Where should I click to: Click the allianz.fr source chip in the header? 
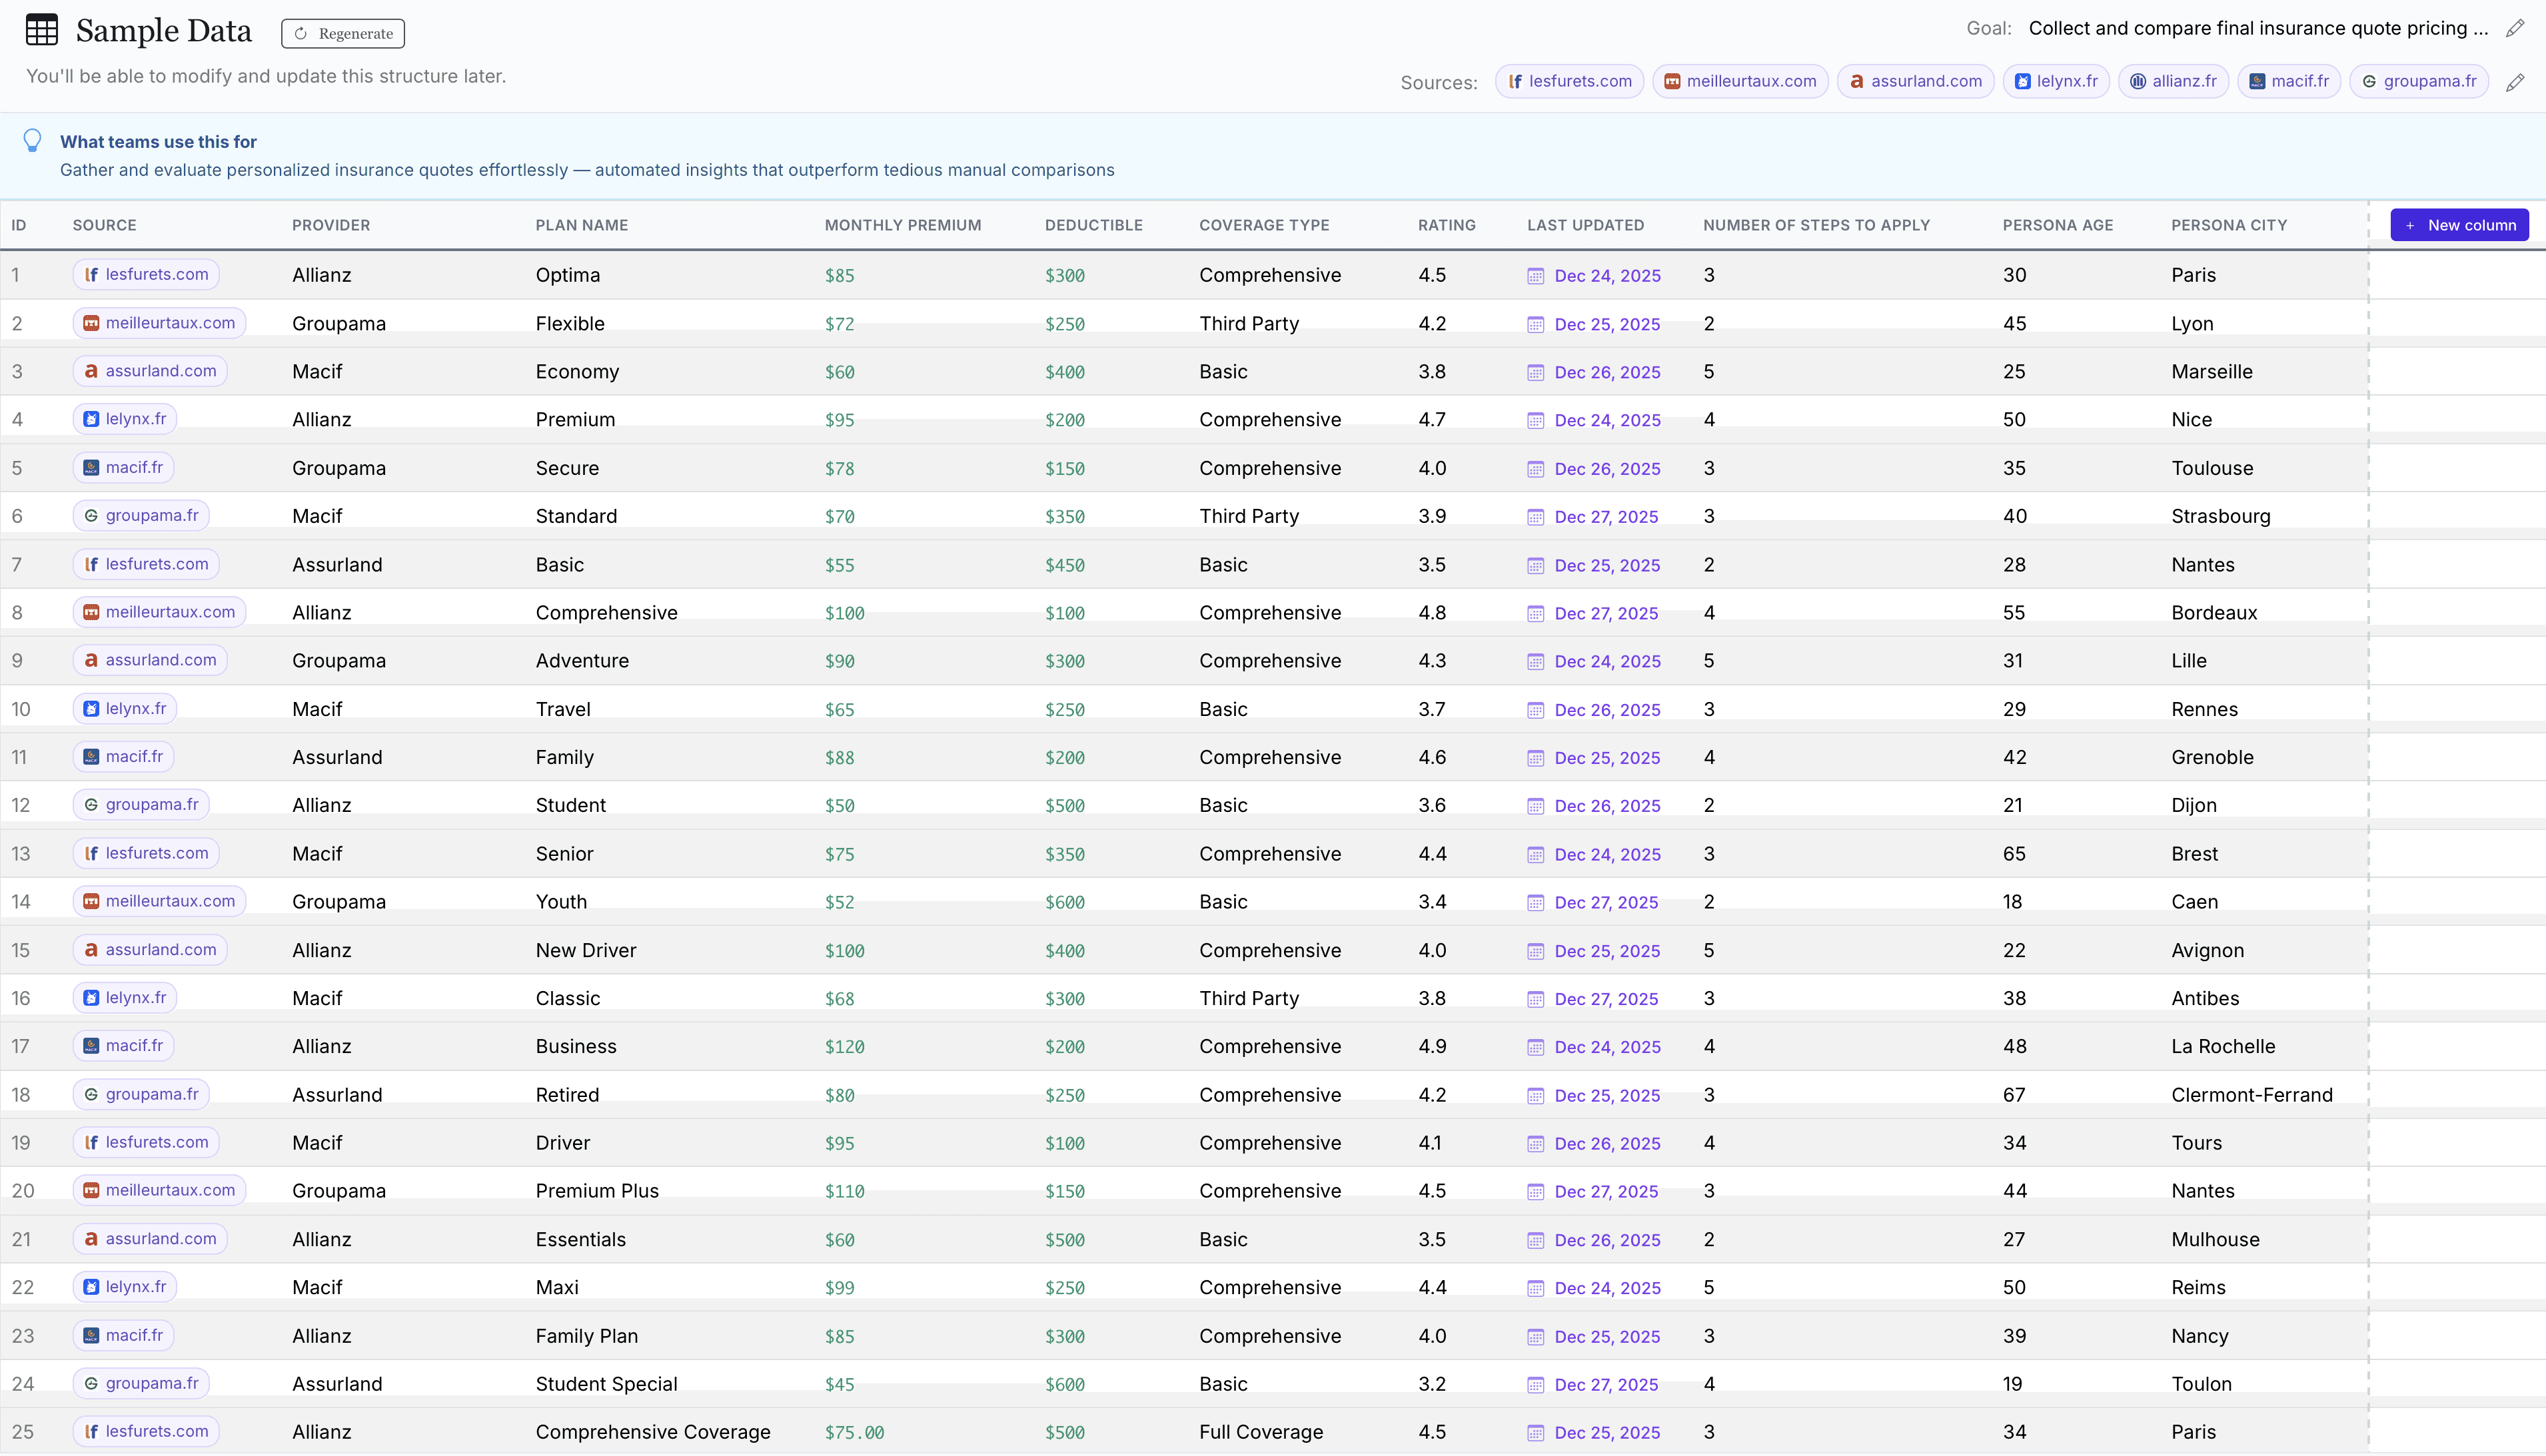[2173, 81]
